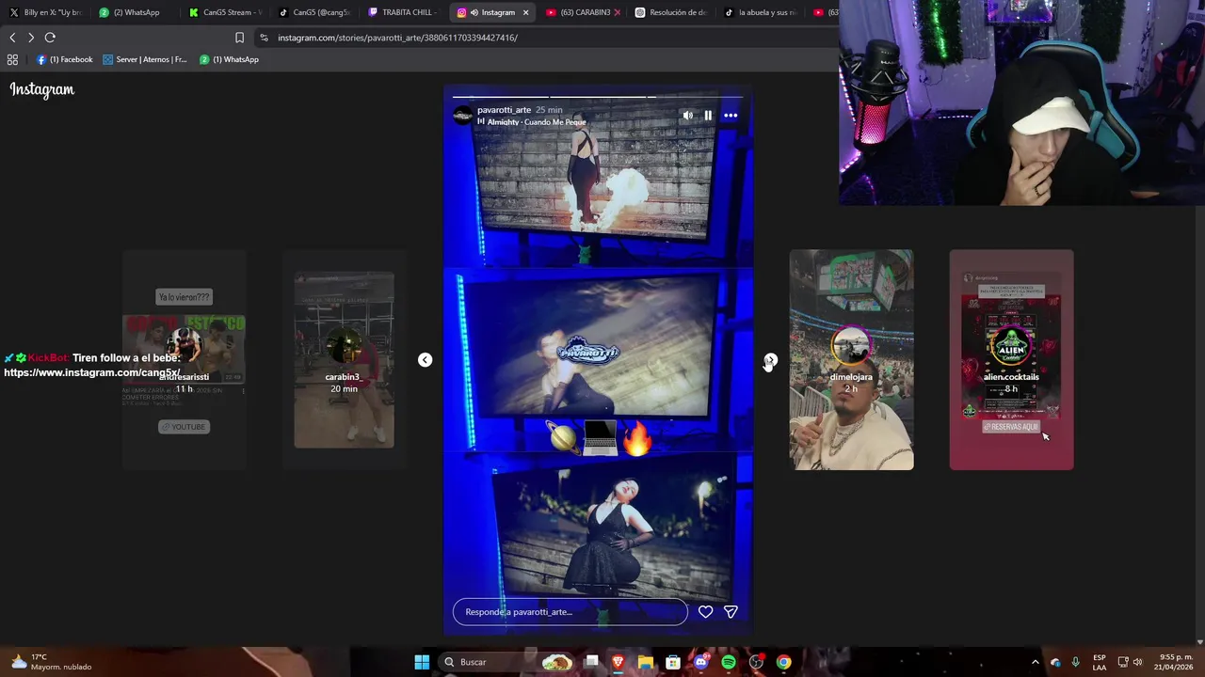Open the taskbar clock and date
The width and height of the screenshot is (1205, 677).
tap(1174, 662)
